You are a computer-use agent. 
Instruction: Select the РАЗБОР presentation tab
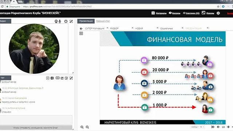pos(114,28)
